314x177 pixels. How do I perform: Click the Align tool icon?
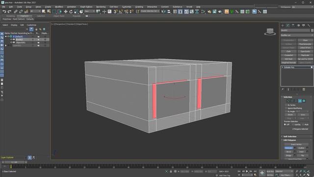click(169, 12)
